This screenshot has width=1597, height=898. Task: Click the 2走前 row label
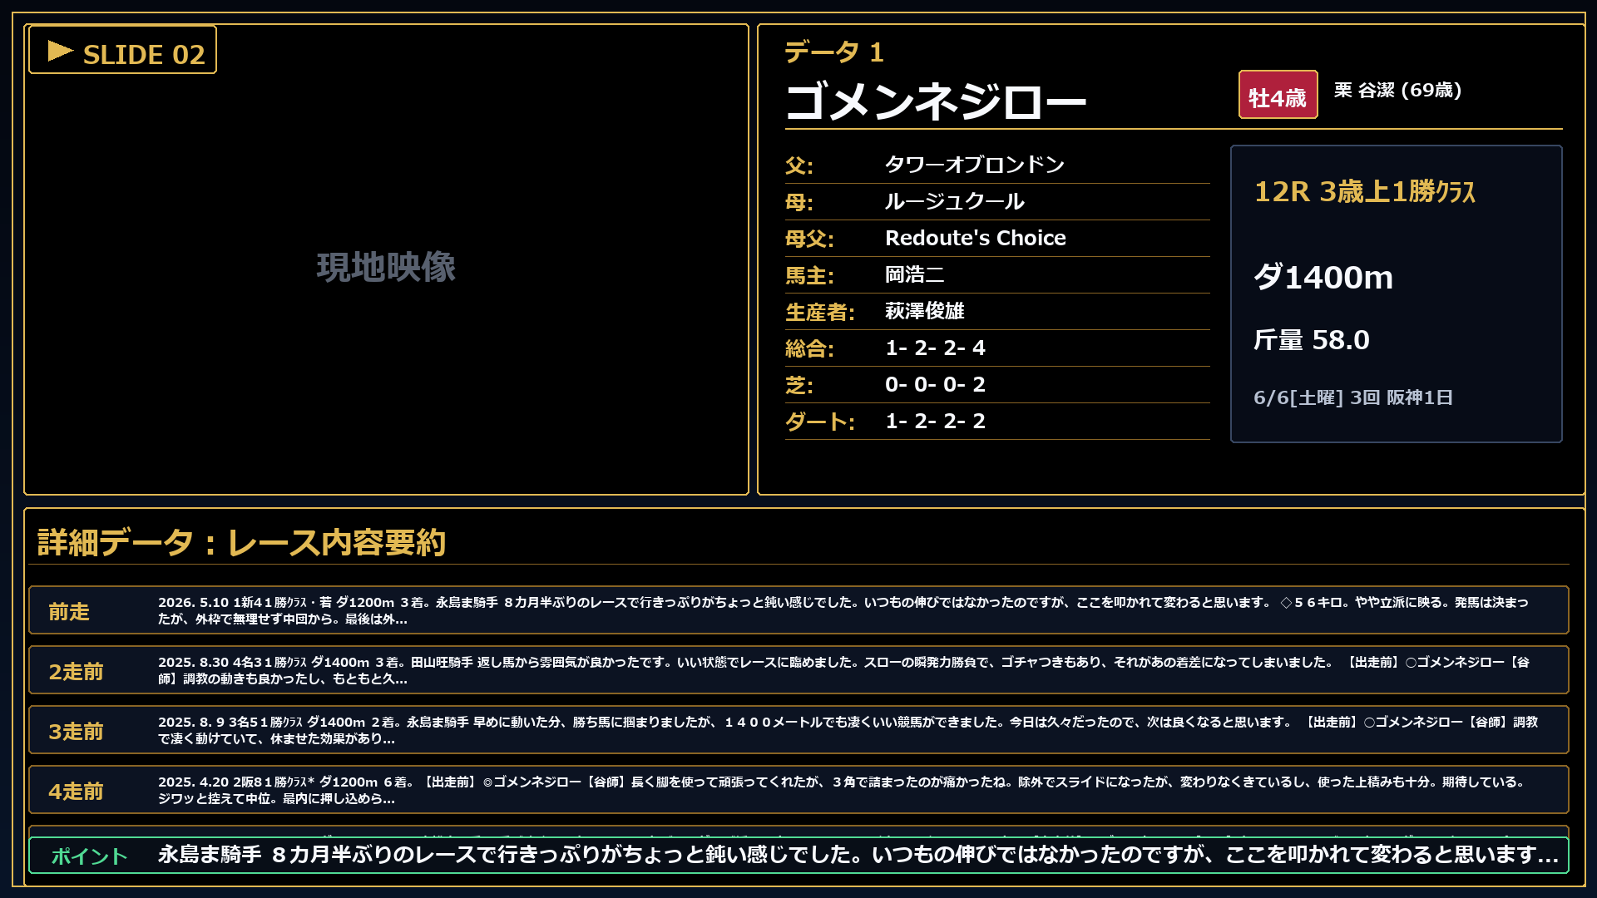76,672
